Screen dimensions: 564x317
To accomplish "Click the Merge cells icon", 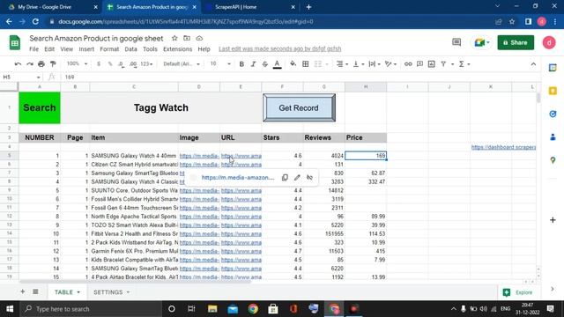I will pyautogui.click(x=318, y=64).
